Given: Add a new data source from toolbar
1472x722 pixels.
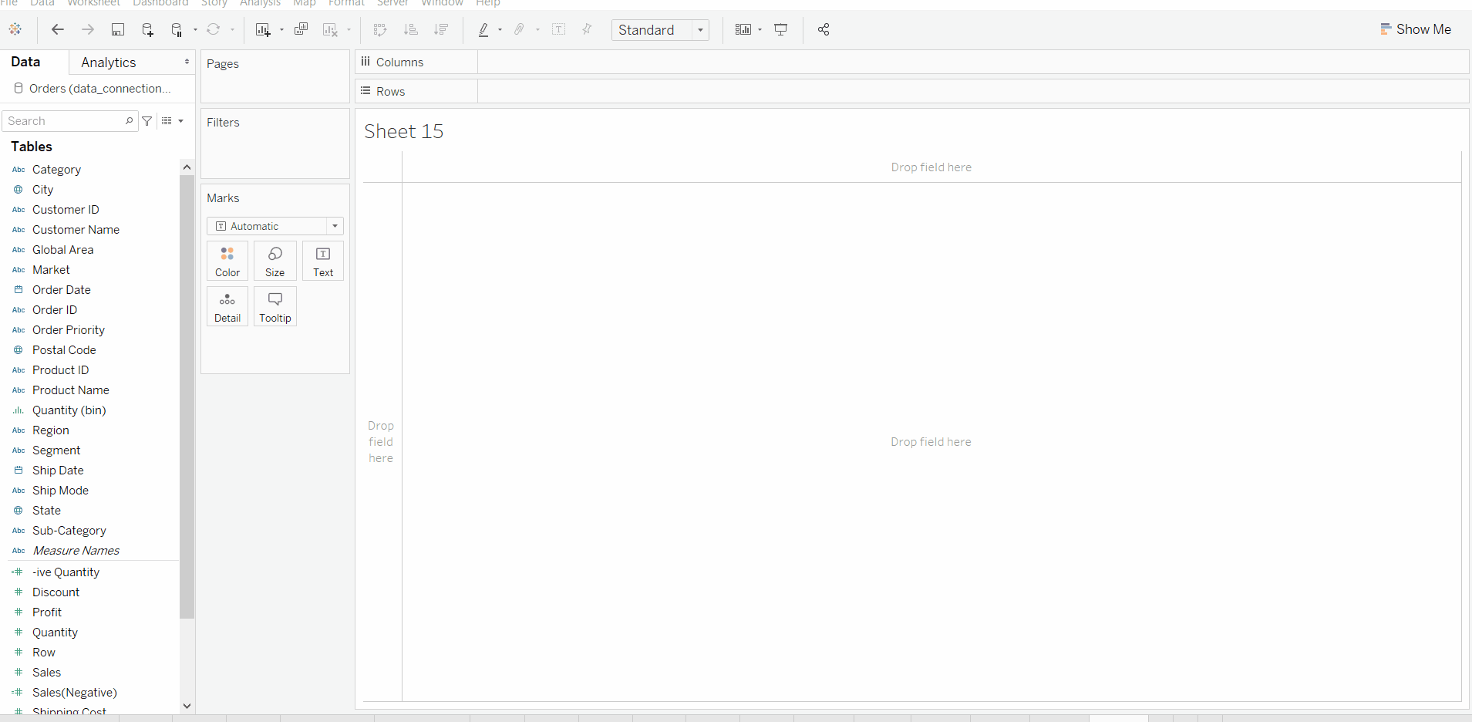Looking at the screenshot, I should pyautogui.click(x=148, y=29).
